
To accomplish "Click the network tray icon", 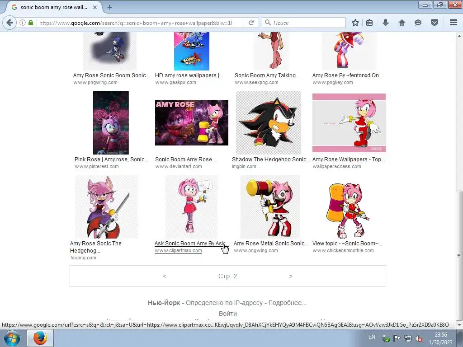I will [x=408, y=338].
